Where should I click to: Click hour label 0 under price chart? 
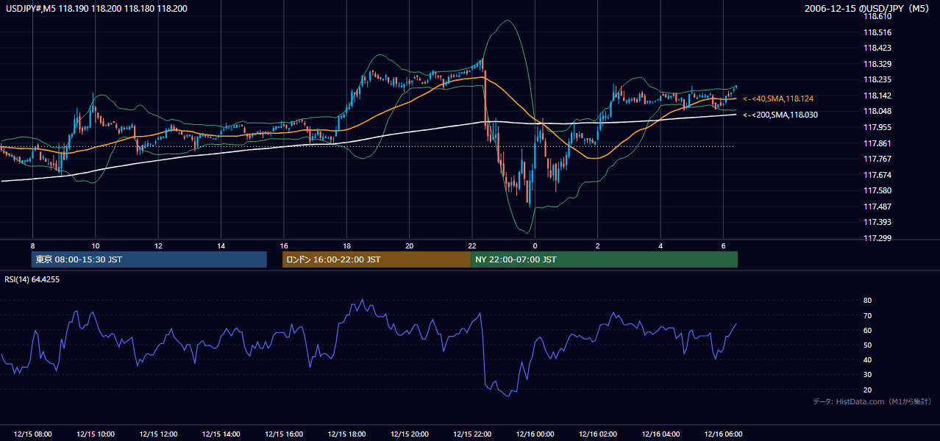[x=535, y=245]
